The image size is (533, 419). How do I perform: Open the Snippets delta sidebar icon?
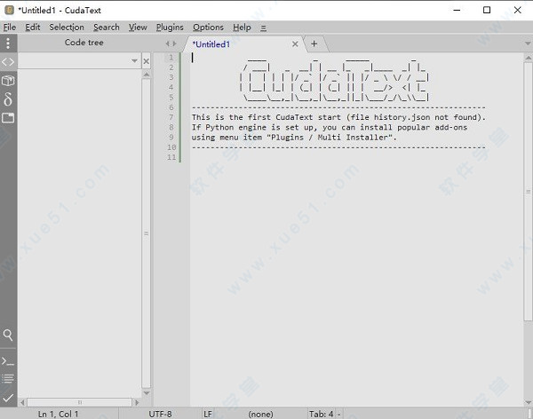8,99
